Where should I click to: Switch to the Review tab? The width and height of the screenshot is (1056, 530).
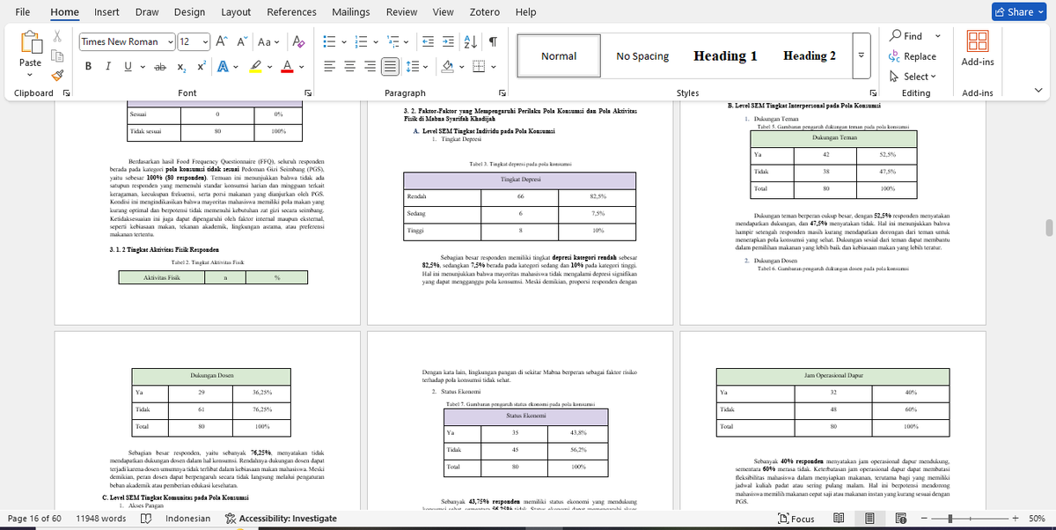(x=401, y=11)
